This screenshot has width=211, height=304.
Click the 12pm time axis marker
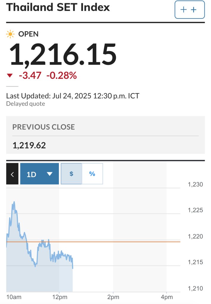coord(60,297)
